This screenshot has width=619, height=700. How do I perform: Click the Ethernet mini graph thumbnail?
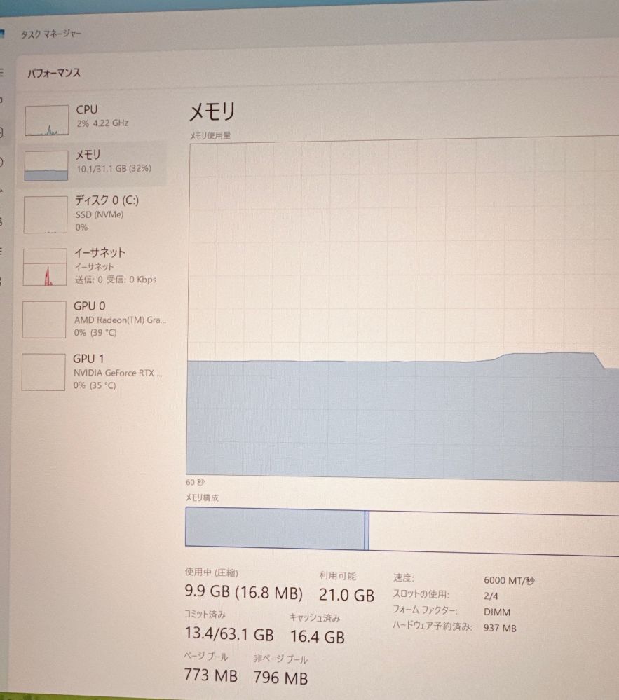pos(45,267)
